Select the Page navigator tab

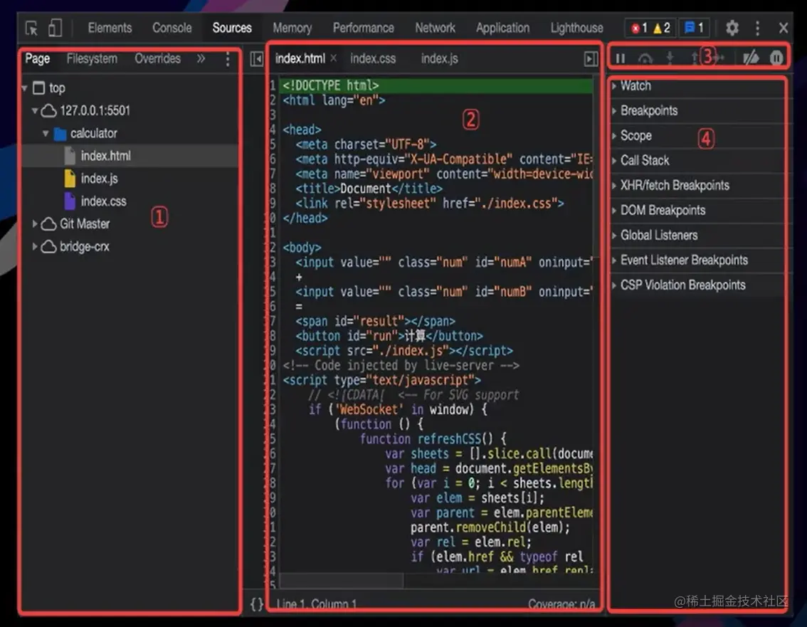[37, 58]
